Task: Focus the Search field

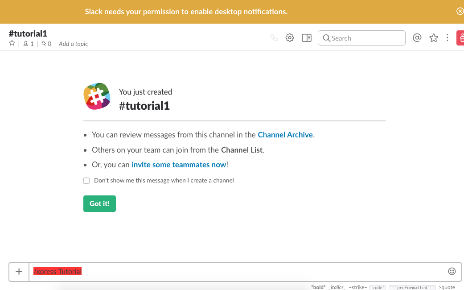Action: point(361,38)
